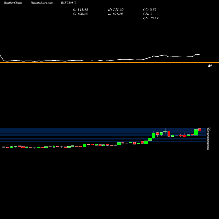Select the close value 'C: 102.85'
219x219 pixels.
[81, 14]
